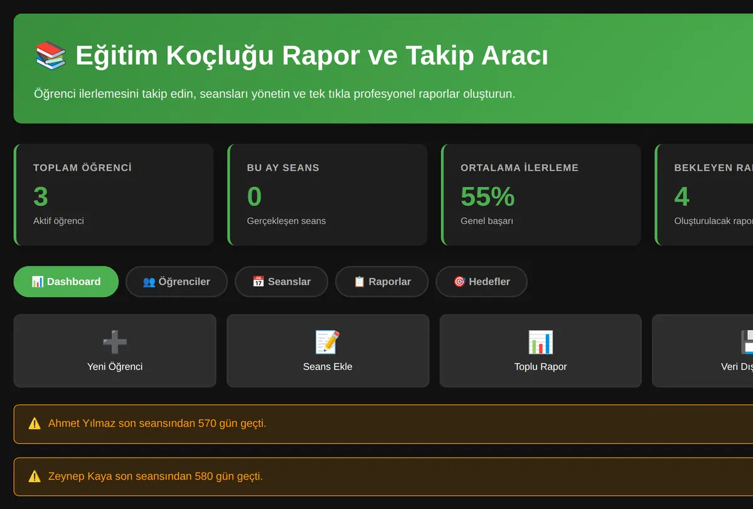753x509 pixels.
Task: Click the target icon in Hedefler tab
Action: (x=459, y=282)
